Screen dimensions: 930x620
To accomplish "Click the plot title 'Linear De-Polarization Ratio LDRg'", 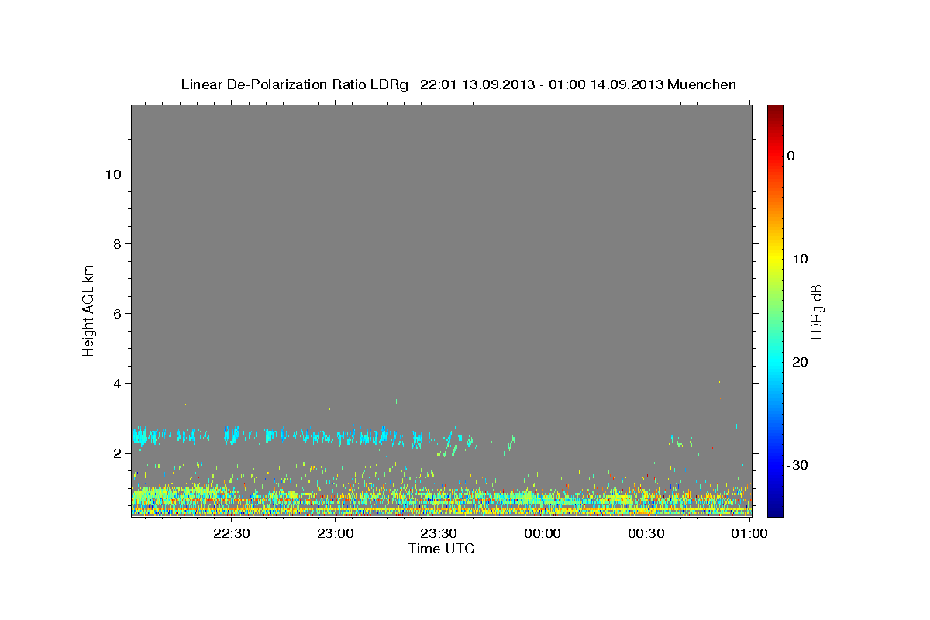I will tap(294, 84).
